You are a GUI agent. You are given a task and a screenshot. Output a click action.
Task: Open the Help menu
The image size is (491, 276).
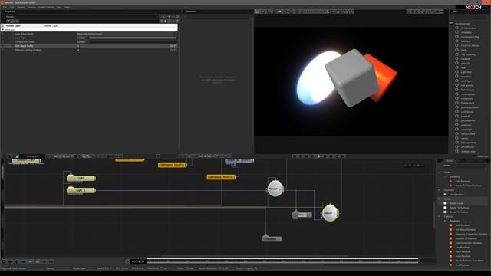click(x=67, y=7)
